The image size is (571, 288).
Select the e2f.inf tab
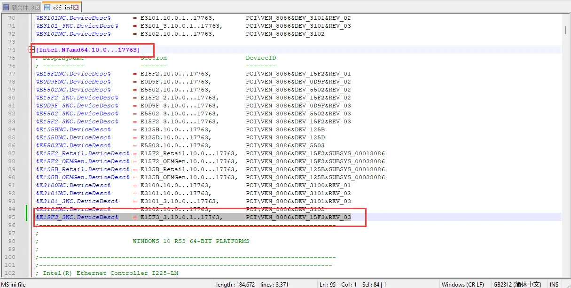pos(62,7)
